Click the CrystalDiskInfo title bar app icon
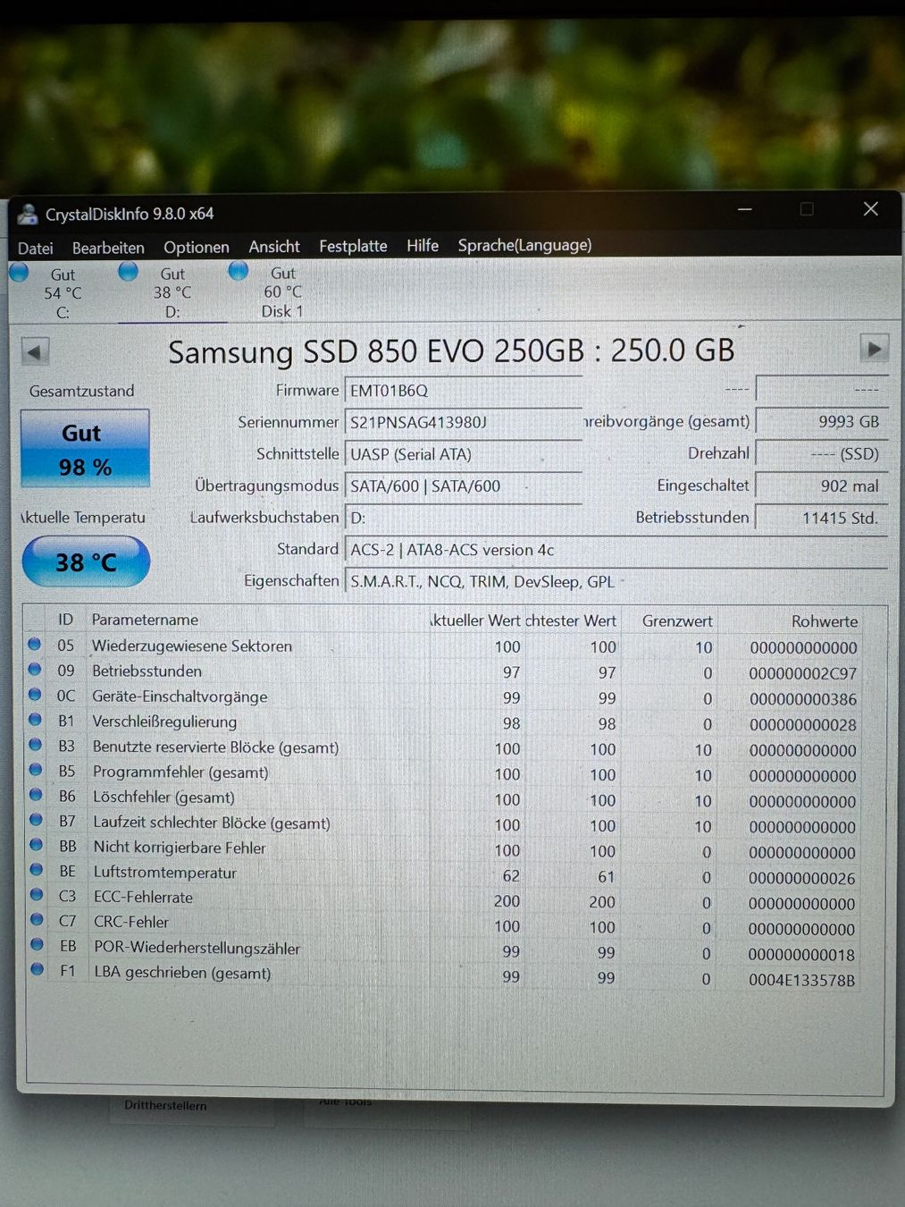 28,214
